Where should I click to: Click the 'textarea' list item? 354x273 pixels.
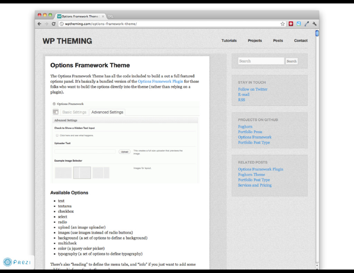(65, 206)
